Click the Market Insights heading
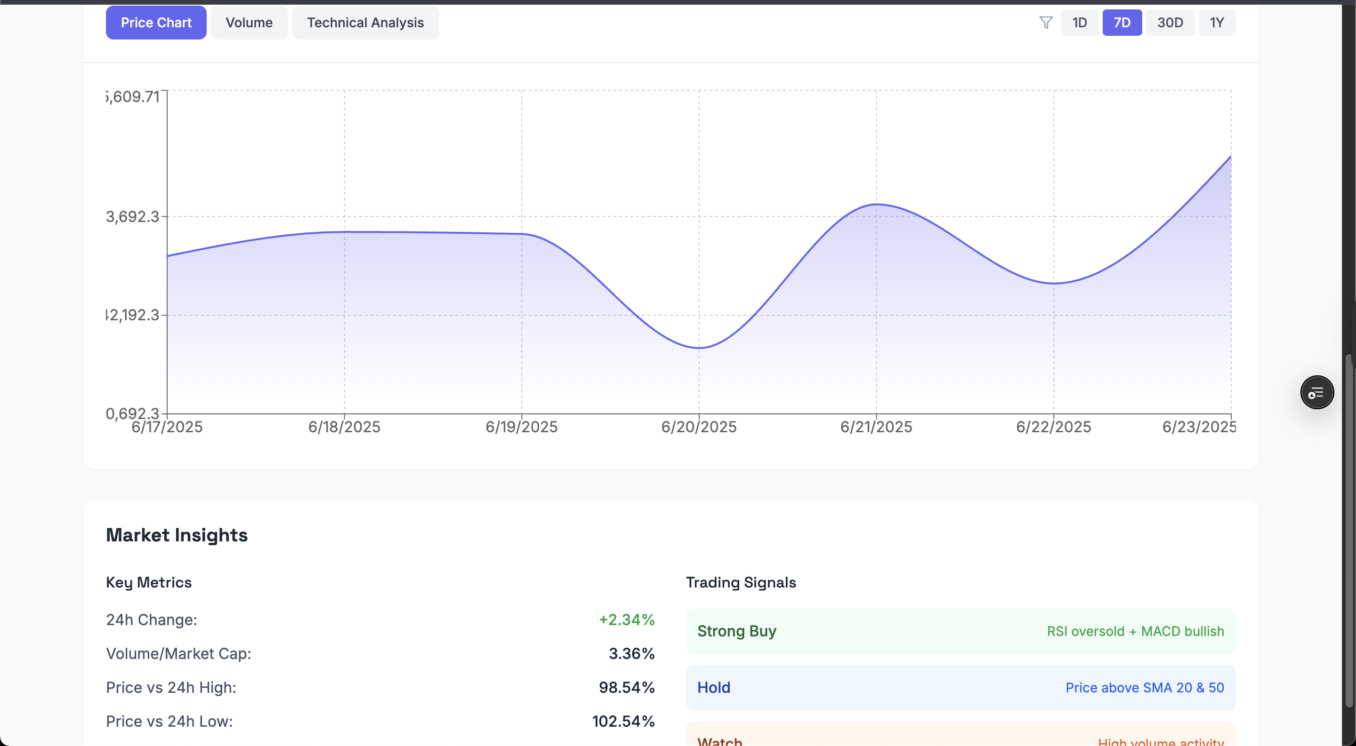This screenshot has width=1356, height=746. click(177, 535)
